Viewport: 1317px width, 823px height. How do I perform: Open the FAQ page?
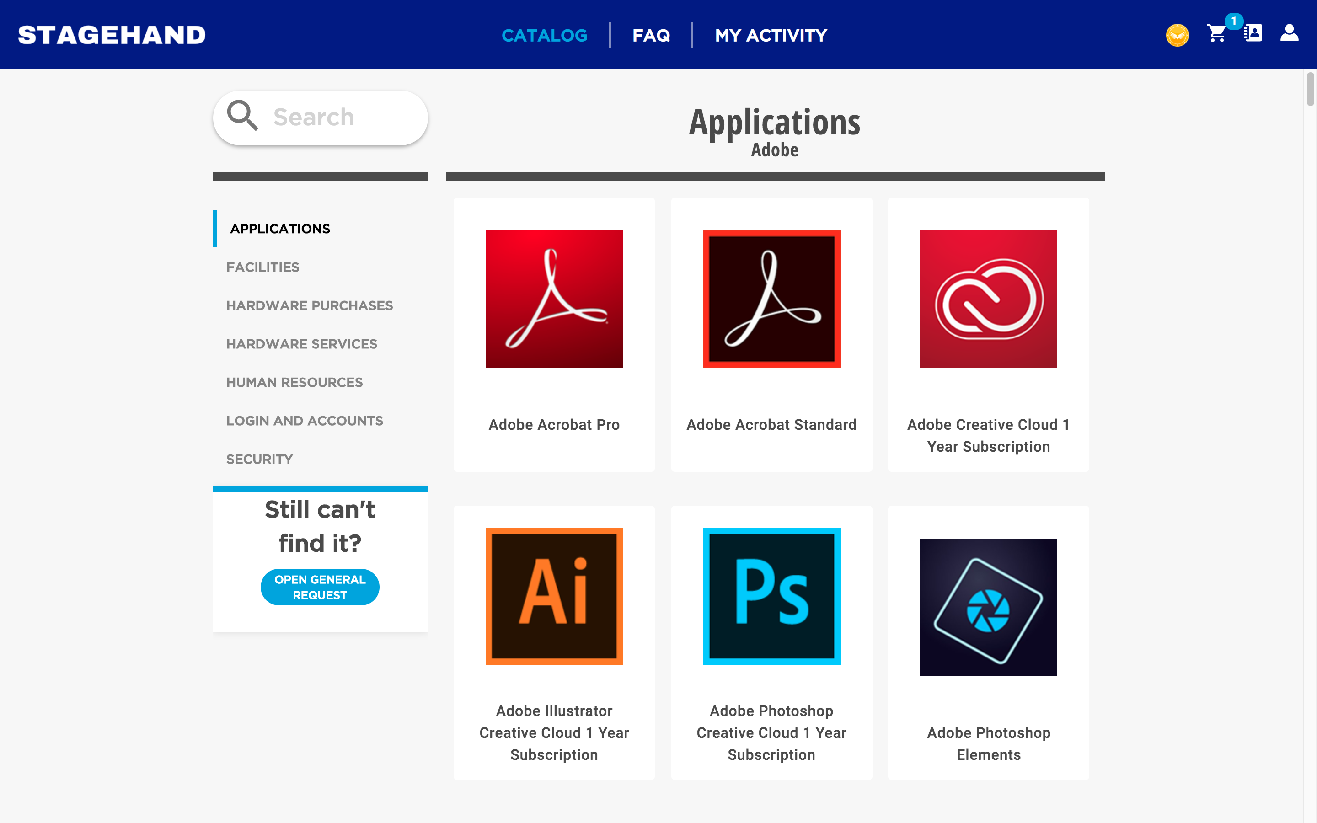click(651, 35)
